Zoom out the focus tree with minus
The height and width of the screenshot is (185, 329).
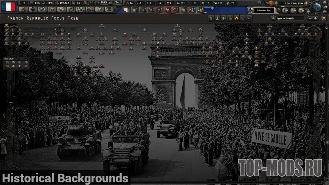[x=310, y=18]
